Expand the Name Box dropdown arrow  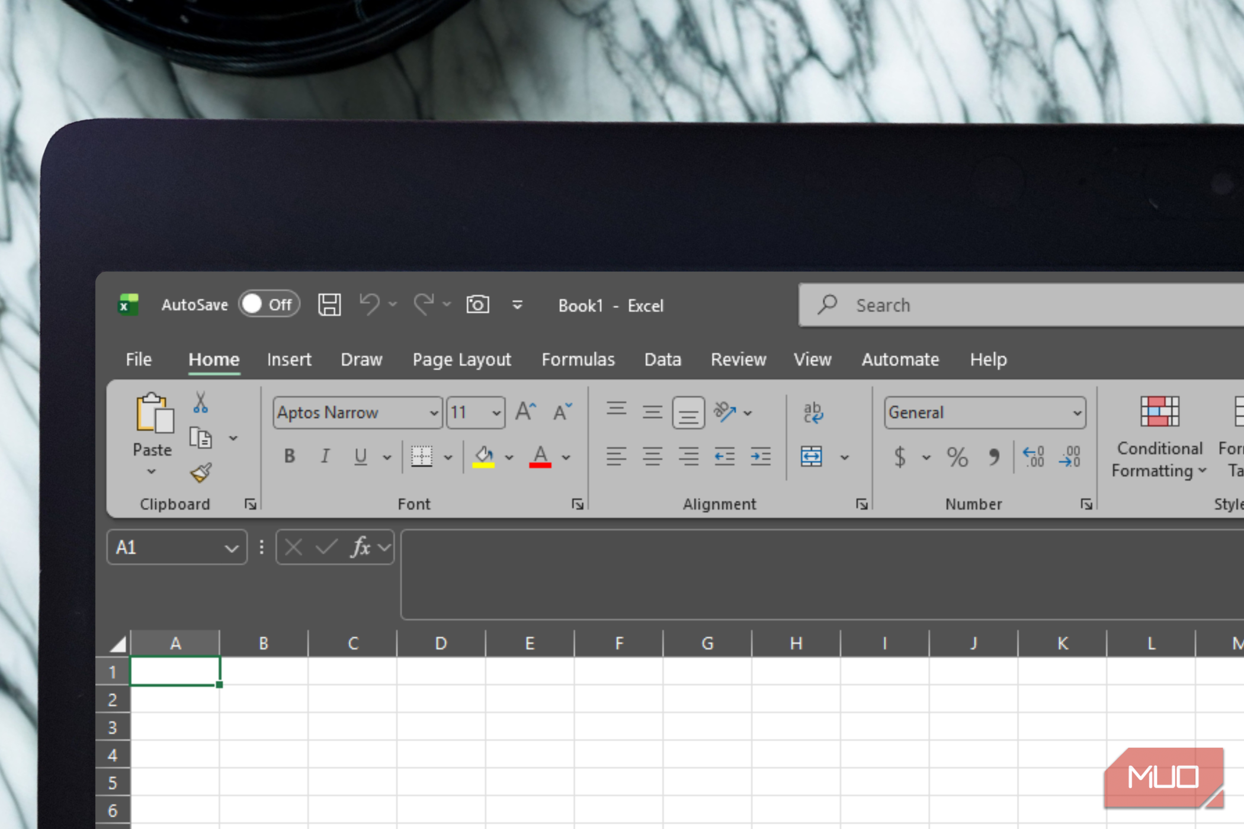click(232, 548)
